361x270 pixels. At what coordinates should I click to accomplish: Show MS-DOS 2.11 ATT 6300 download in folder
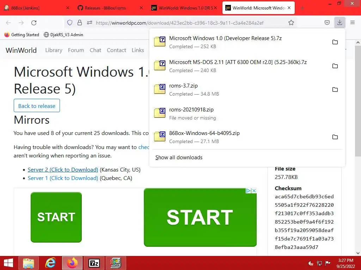(335, 66)
